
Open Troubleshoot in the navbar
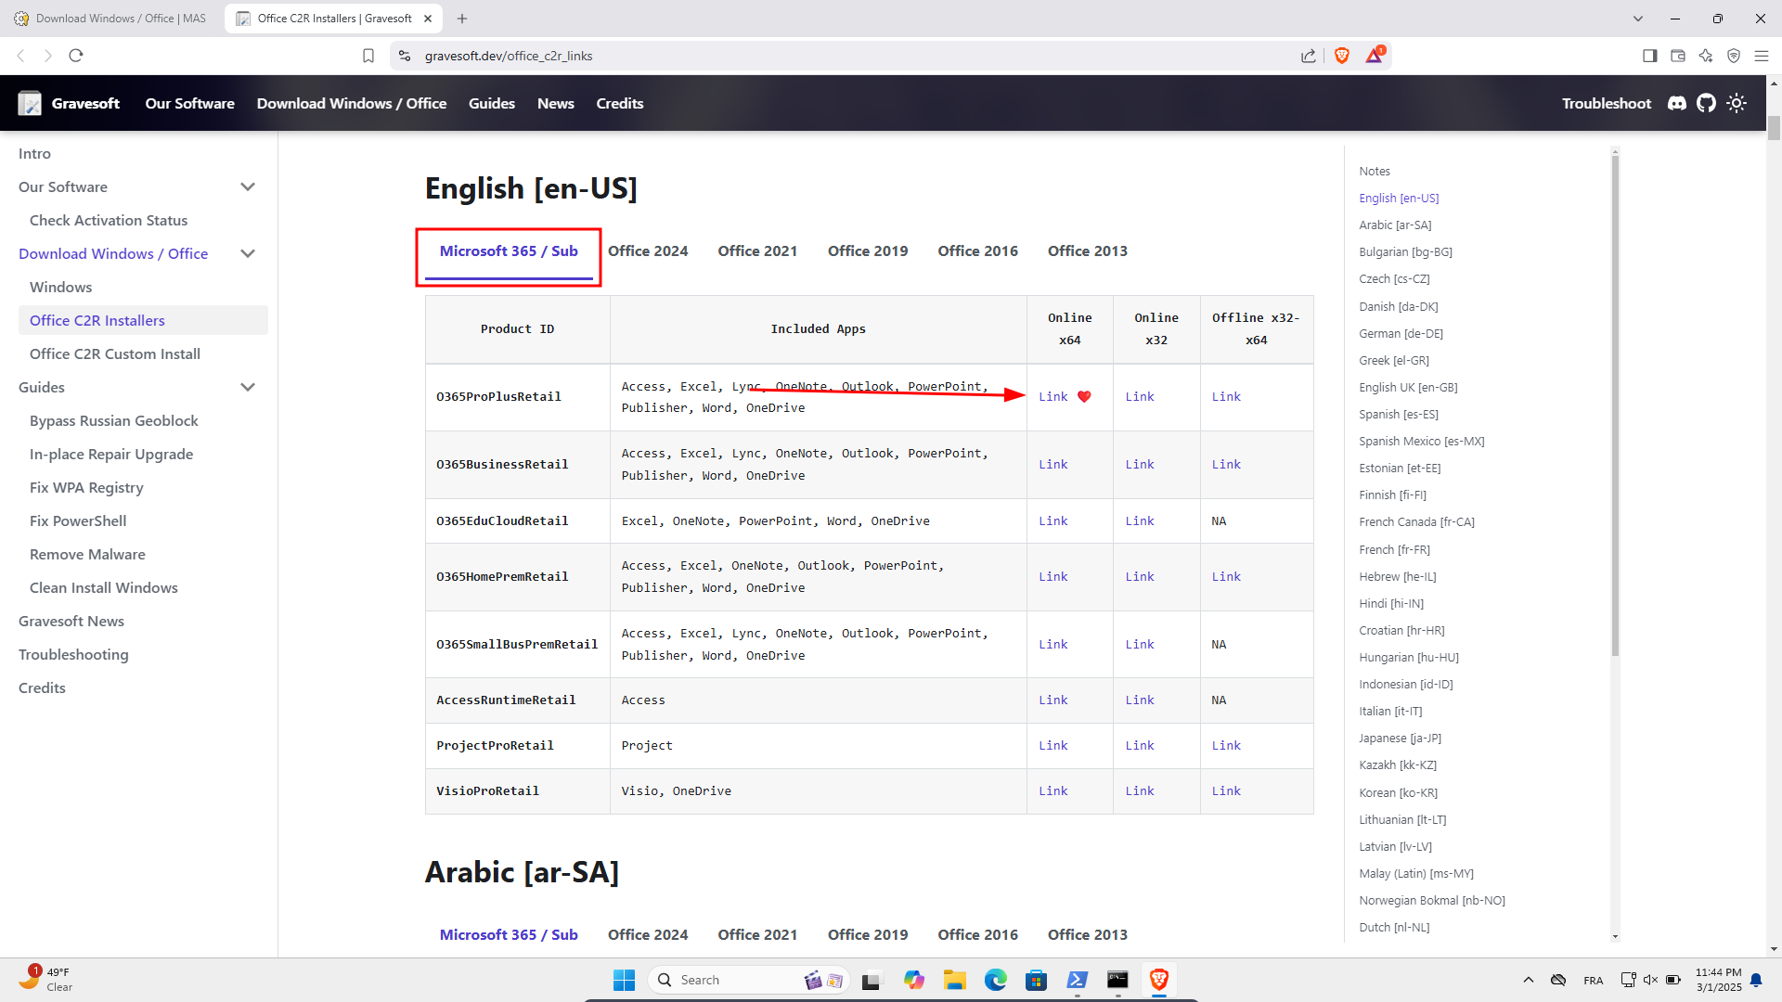point(1607,103)
